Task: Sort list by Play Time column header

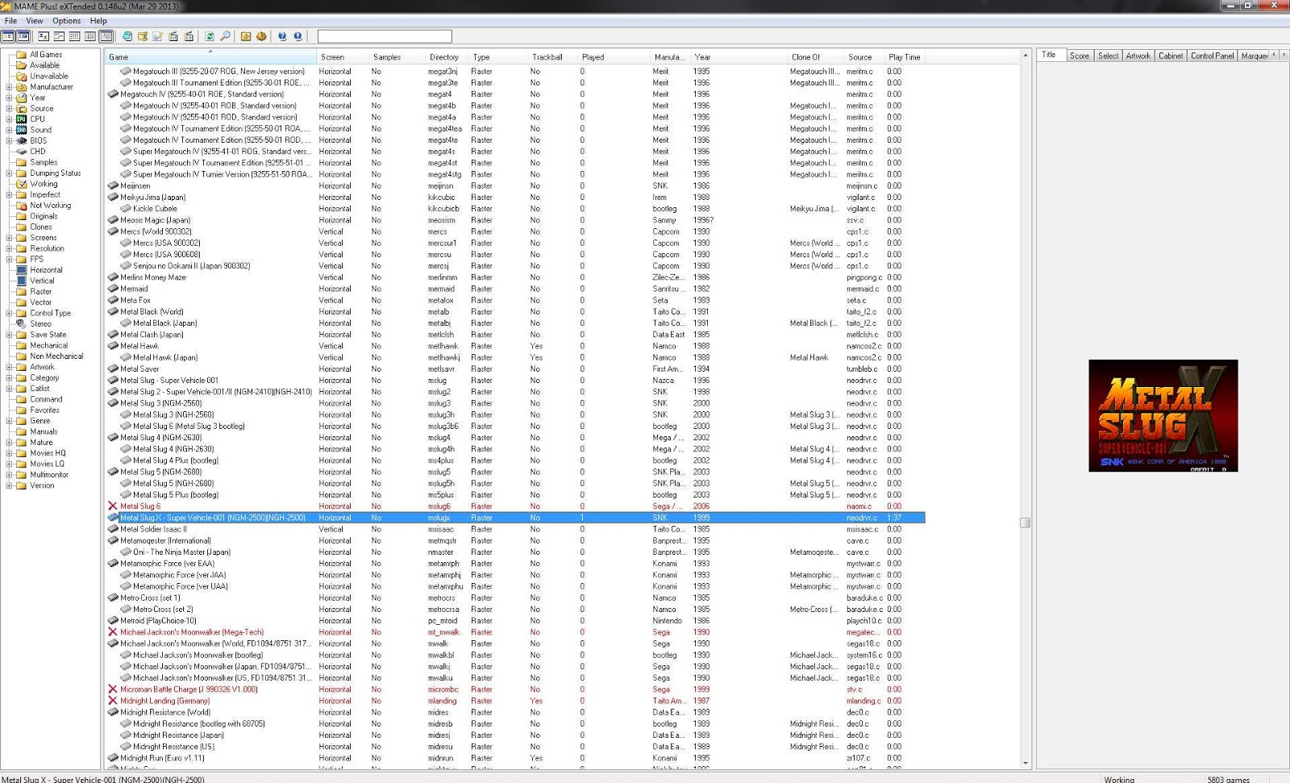Action: click(x=905, y=57)
